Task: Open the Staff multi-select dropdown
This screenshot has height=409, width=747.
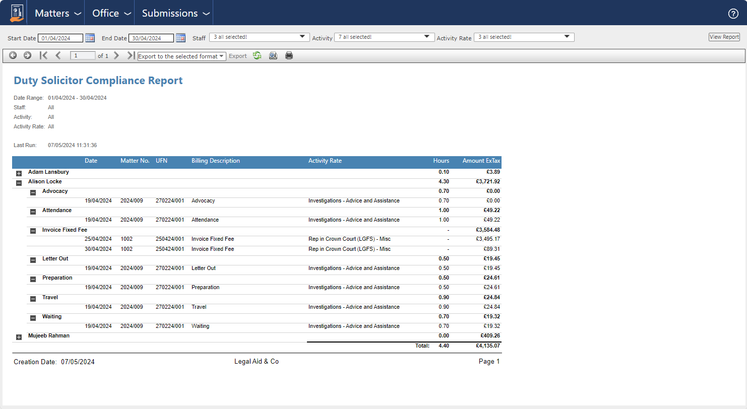Action: click(259, 37)
